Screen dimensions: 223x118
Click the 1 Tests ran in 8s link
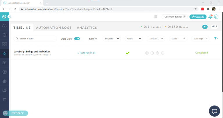click(87, 53)
